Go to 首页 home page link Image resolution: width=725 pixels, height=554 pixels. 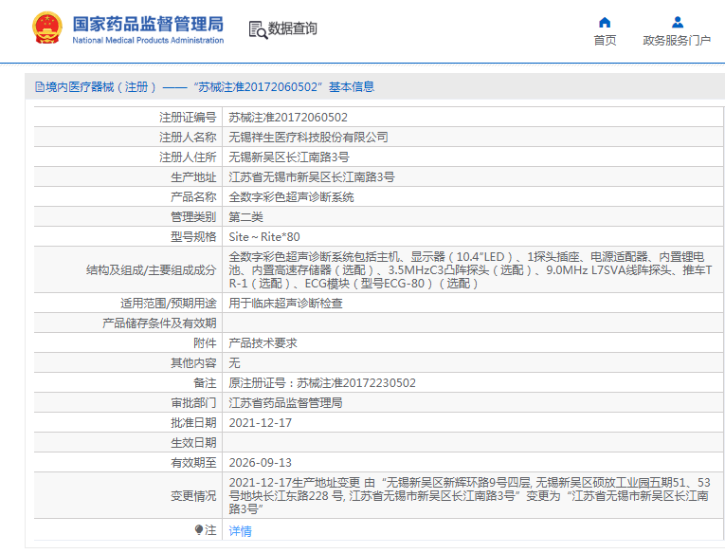pyautogui.click(x=605, y=41)
